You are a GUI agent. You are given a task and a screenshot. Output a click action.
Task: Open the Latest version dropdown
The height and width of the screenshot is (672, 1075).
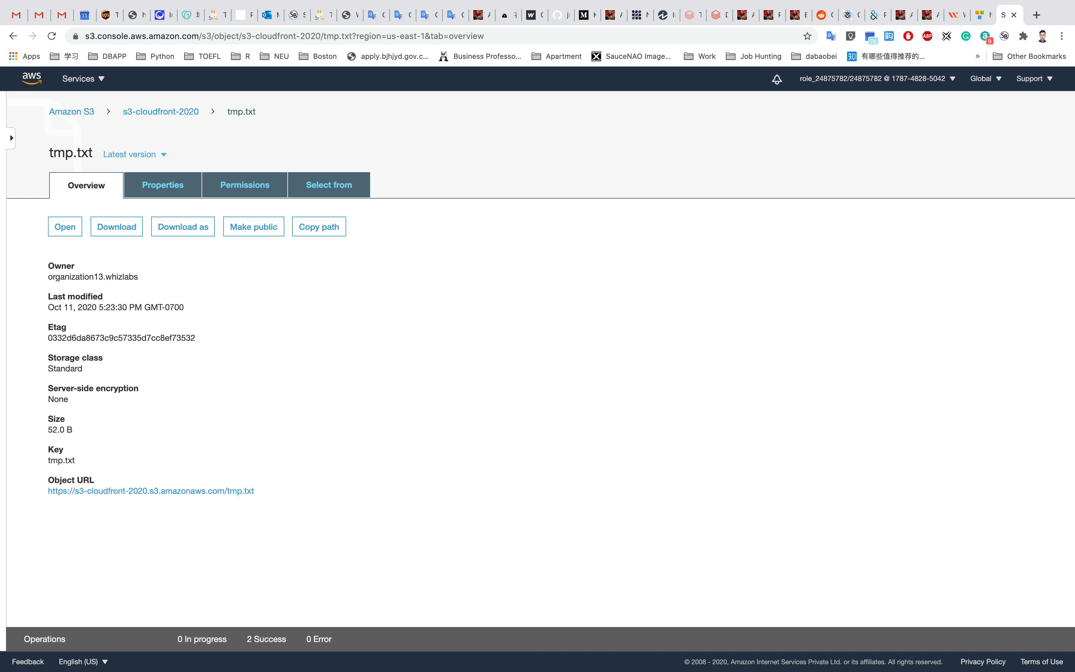135,154
